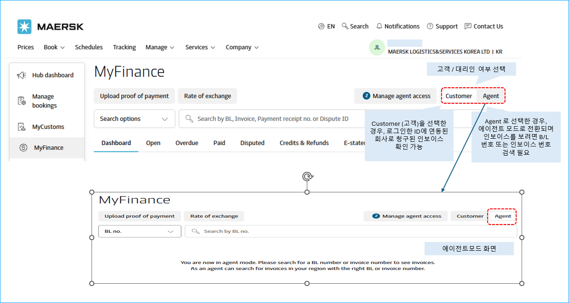Image resolution: width=569 pixels, height=303 pixels.
Task: Open the Prices menu item
Action: [26, 47]
